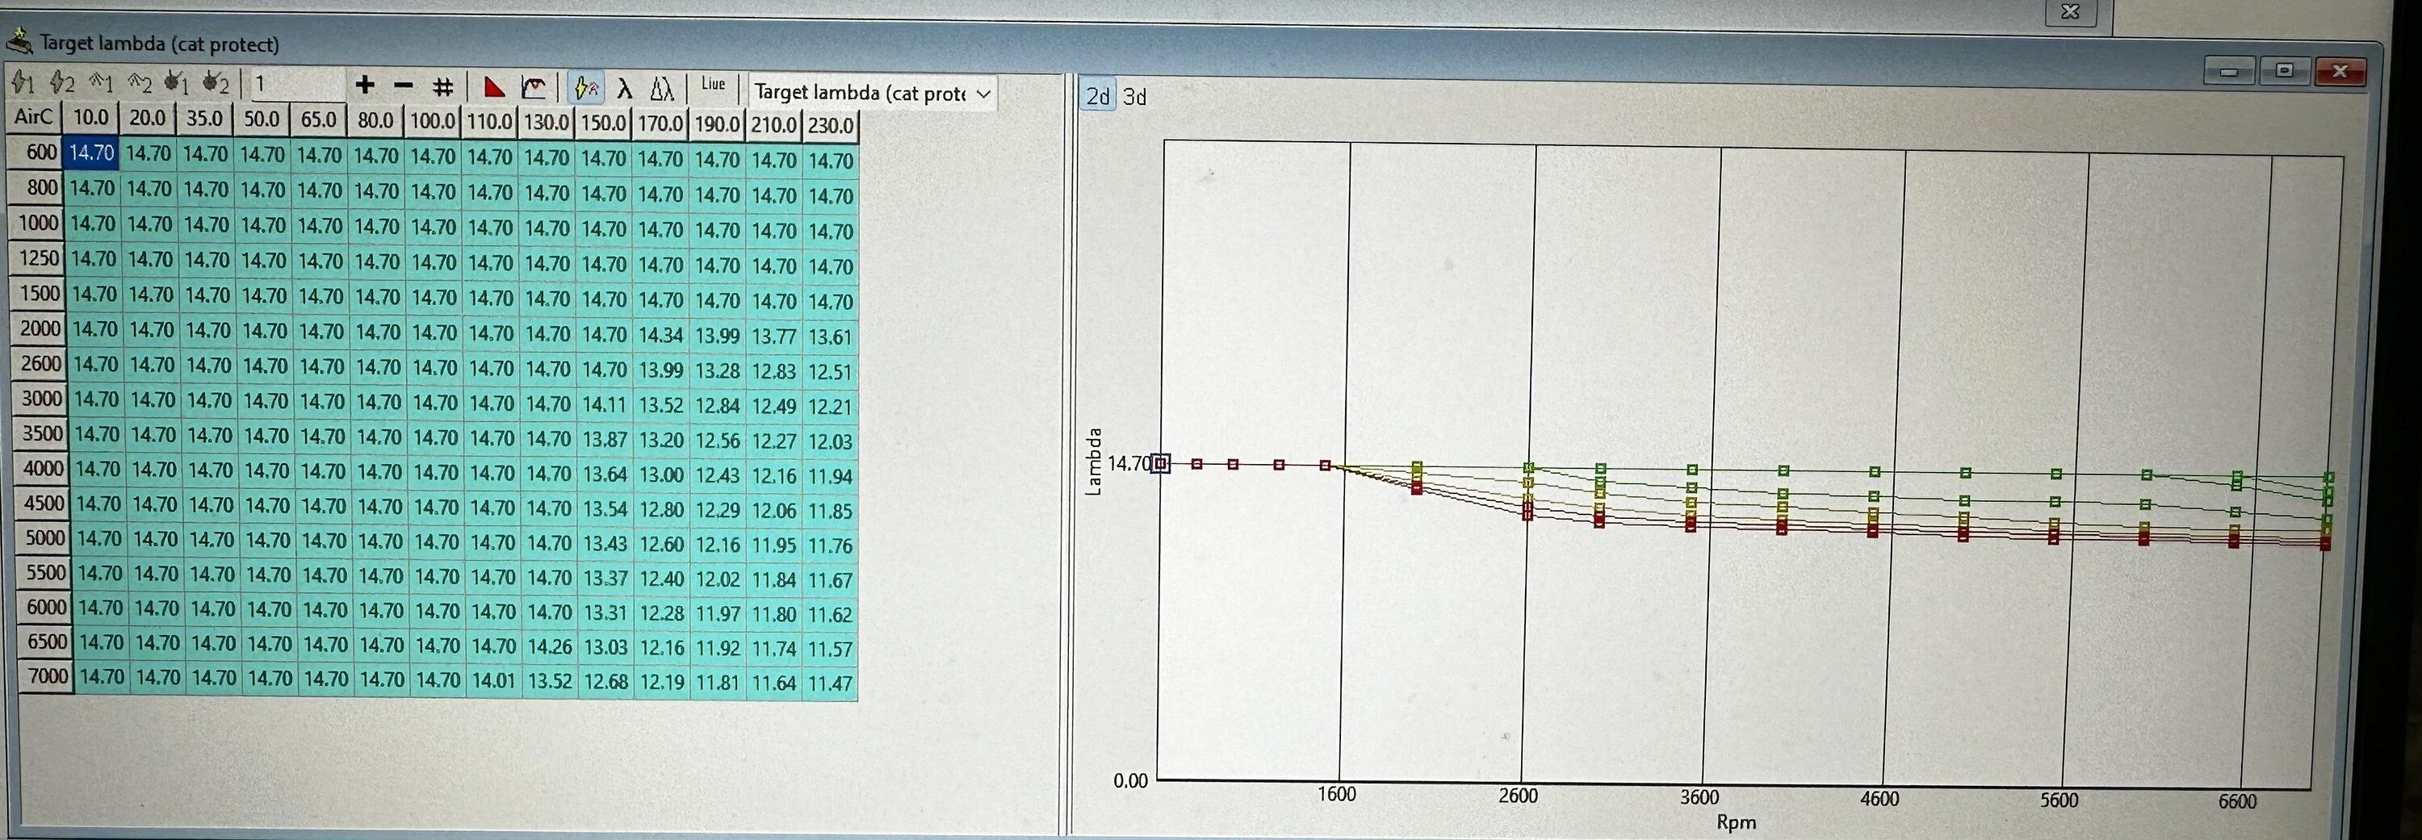Click the hash (#) set-value icon

pyautogui.click(x=443, y=87)
